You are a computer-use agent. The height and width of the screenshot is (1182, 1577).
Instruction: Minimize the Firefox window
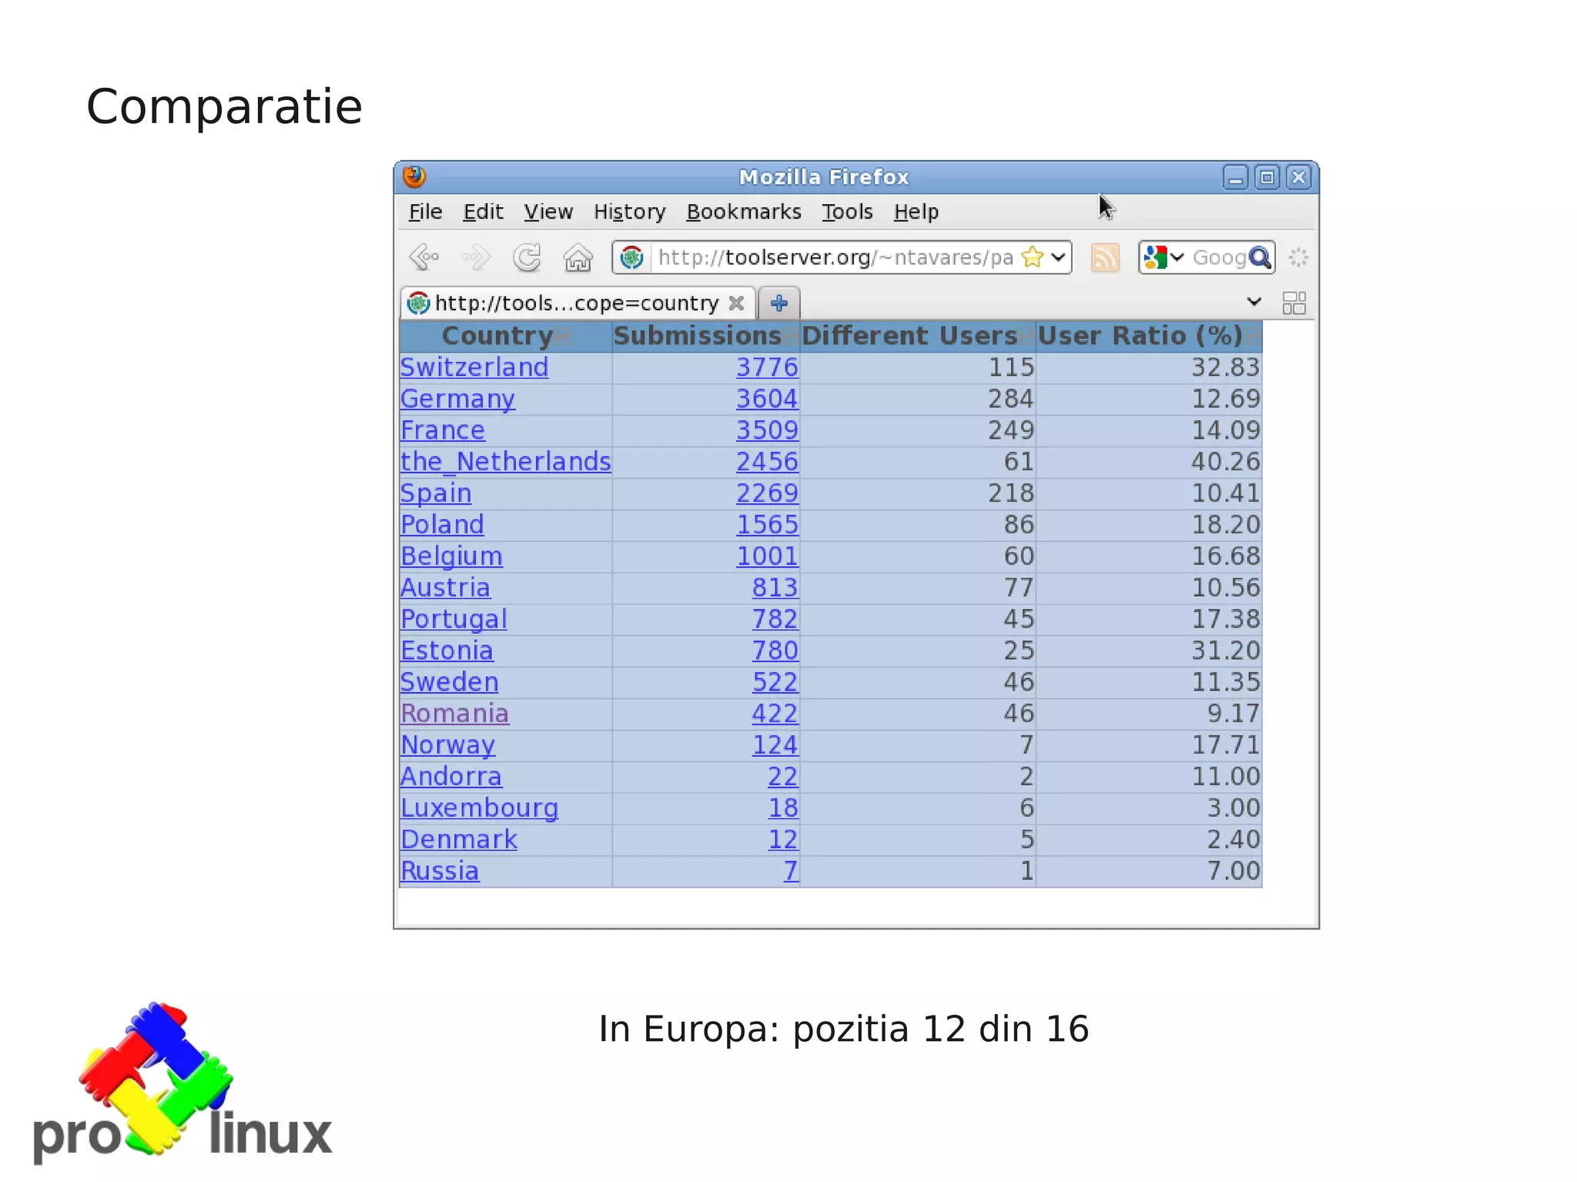pos(1235,178)
